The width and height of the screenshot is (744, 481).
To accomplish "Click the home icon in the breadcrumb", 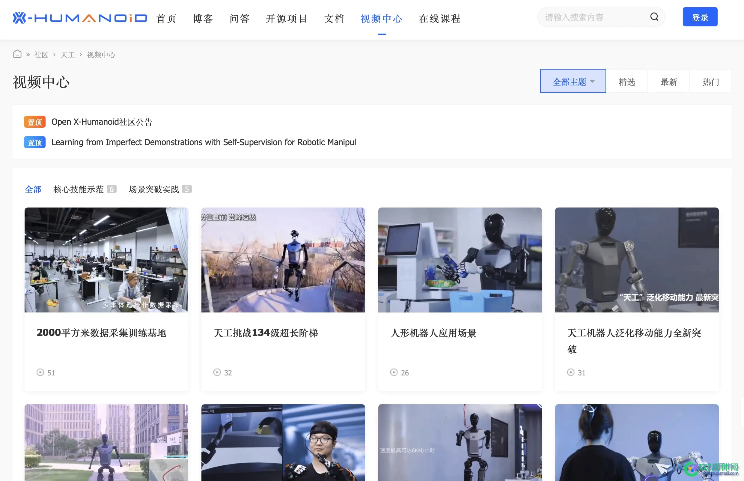I will (x=17, y=54).
